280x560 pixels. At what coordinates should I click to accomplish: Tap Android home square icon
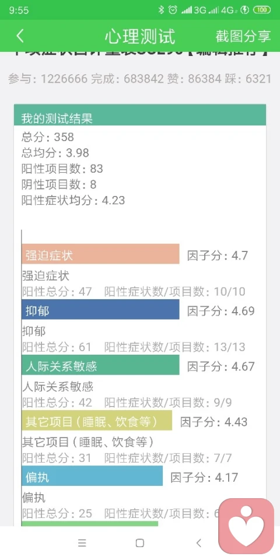140,543
